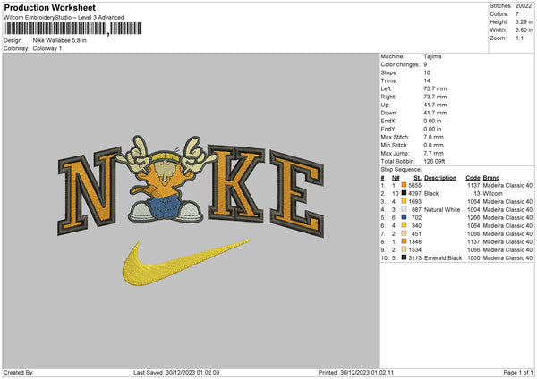537x379 pixels.
Task: Click the "Stop Sequence:" heading
Action: point(401,169)
